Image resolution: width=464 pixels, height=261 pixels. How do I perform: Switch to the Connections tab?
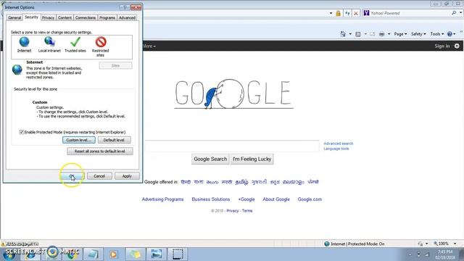coord(86,17)
